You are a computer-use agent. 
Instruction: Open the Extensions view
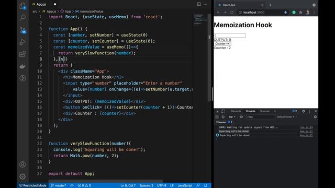[x=23, y=54]
